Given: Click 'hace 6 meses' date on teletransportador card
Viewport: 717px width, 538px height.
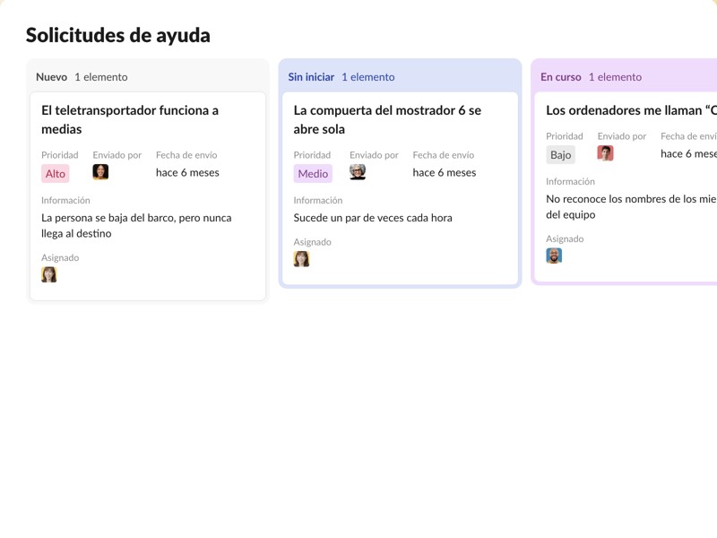Looking at the screenshot, I should (x=187, y=172).
